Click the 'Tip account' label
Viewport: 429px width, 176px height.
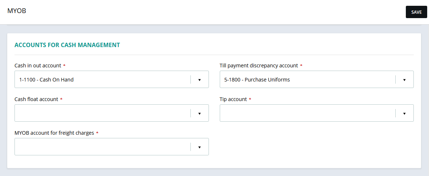pyautogui.click(x=233, y=99)
